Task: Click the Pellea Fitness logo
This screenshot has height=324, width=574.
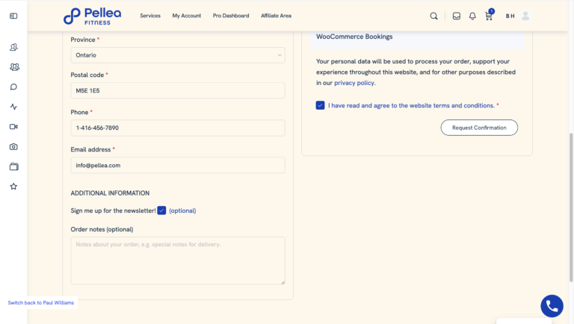Action: click(92, 16)
